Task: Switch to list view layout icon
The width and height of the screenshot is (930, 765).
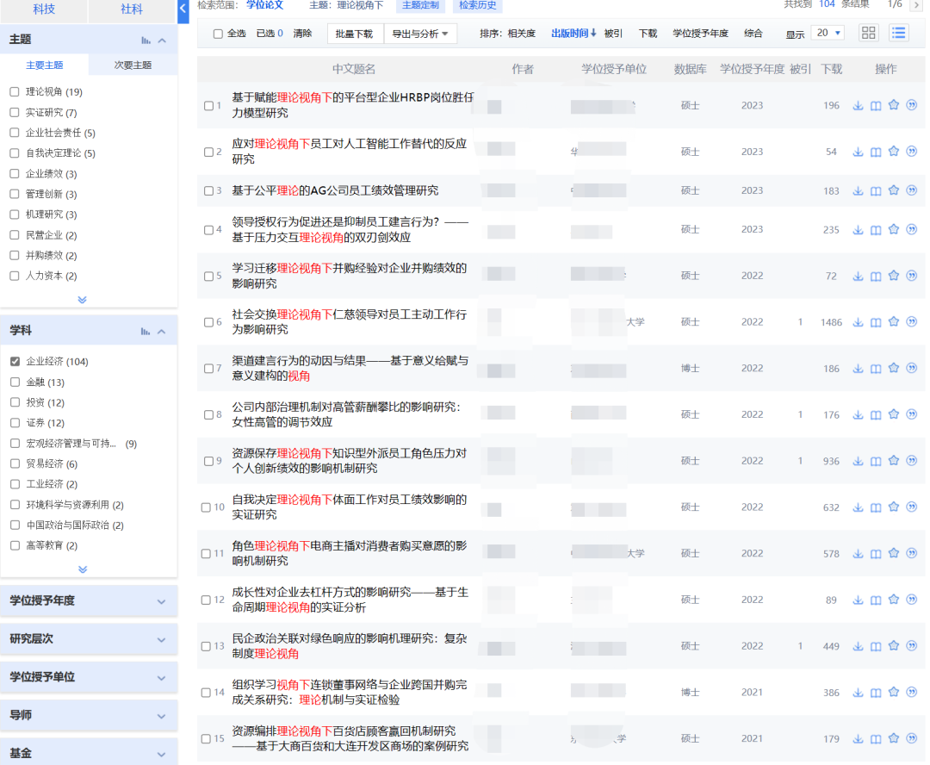Action: pyautogui.click(x=898, y=33)
